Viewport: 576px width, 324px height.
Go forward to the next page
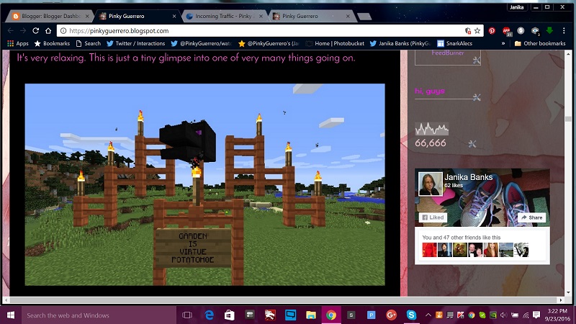[x=23, y=31]
